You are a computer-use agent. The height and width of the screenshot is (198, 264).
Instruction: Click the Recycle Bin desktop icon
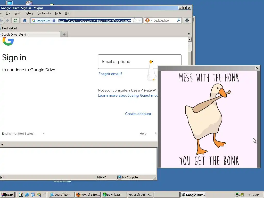tap(29, 2)
